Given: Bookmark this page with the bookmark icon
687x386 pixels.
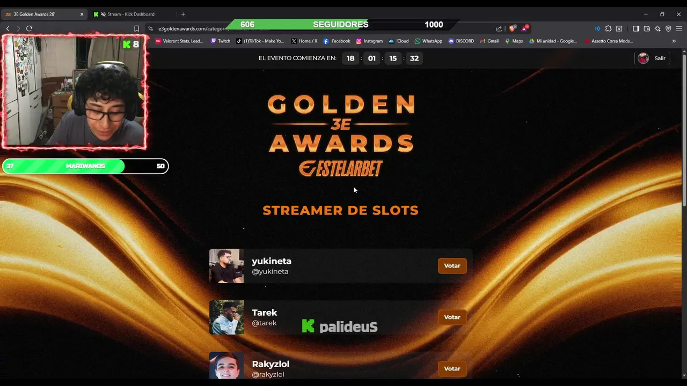Looking at the screenshot, I should 136,28.
